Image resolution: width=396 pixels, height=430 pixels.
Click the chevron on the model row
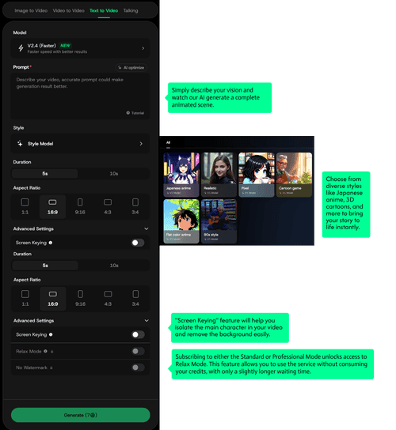coord(143,48)
